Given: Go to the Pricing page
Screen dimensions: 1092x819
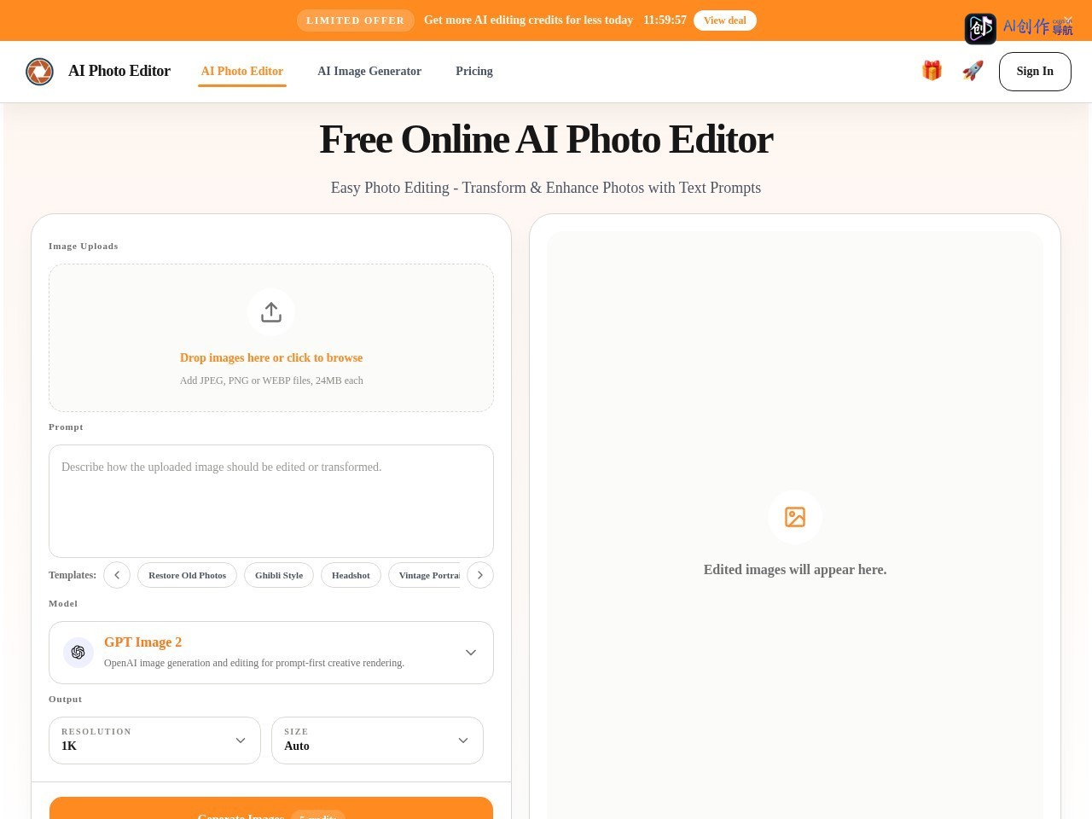Looking at the screenshot, I should [474, 72].
